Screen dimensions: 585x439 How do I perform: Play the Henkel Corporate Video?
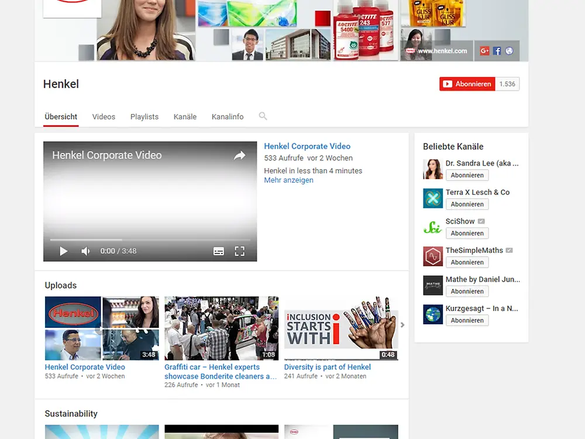pyautogui.click(x=63, y=251)
